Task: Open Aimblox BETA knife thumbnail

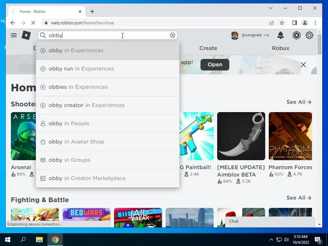Action: coord(241,136)
